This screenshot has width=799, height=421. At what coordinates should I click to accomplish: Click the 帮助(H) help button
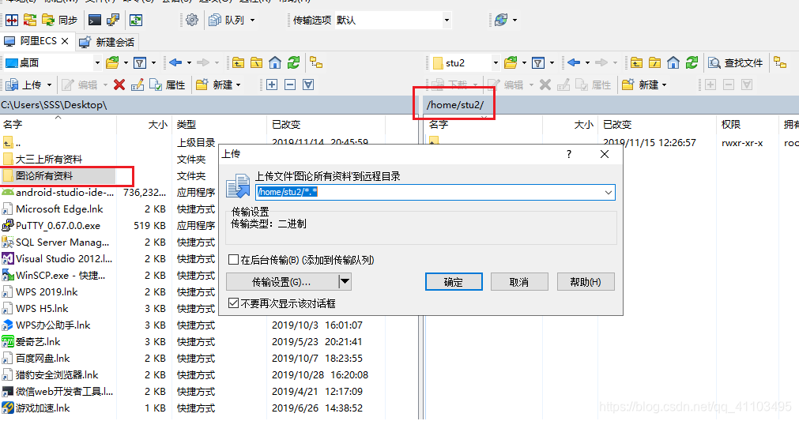pyautogui.click(x=586, y=282)
